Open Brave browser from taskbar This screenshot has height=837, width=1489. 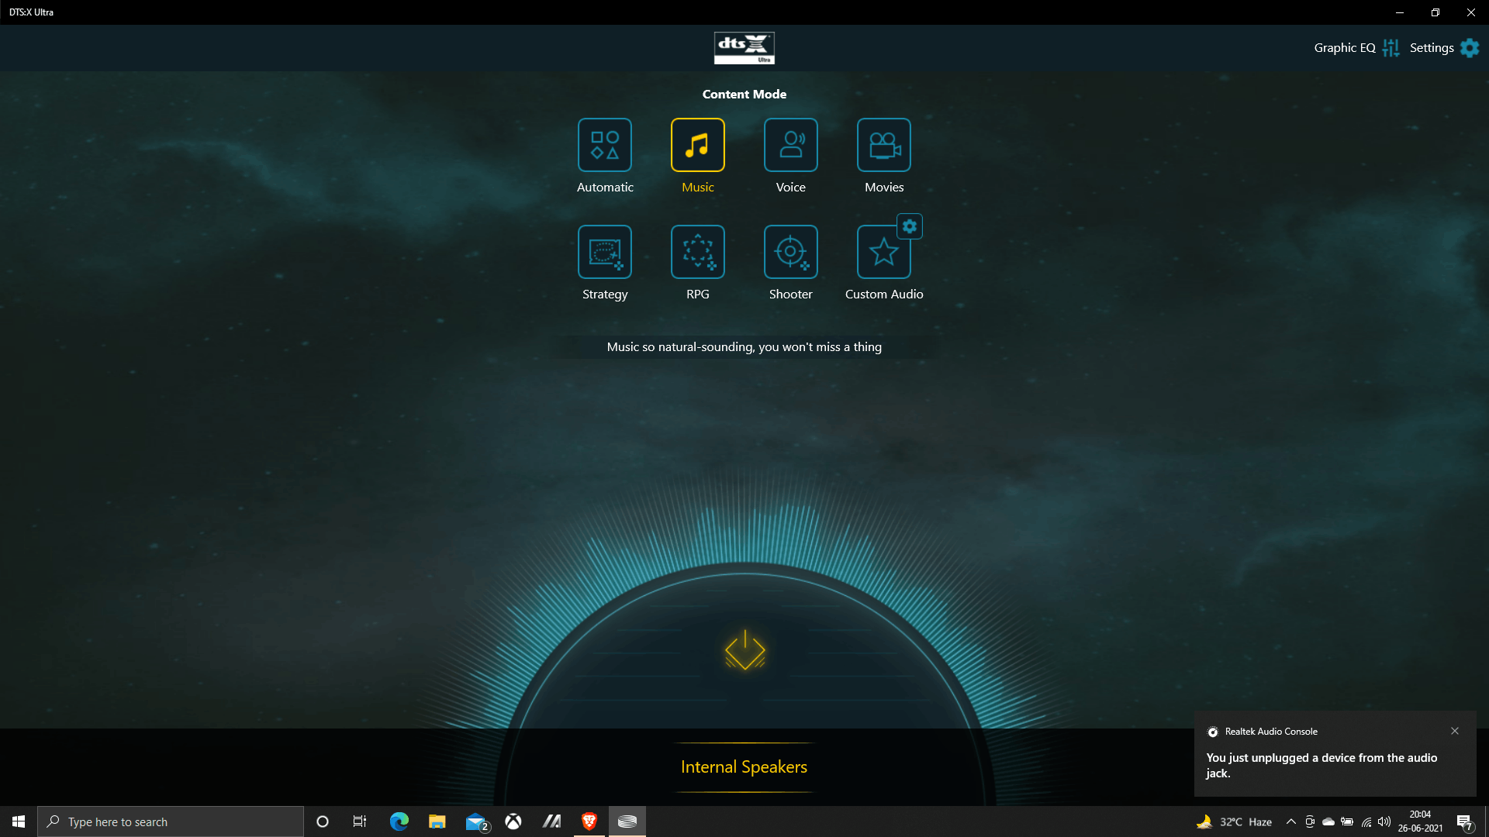(589, 821)
